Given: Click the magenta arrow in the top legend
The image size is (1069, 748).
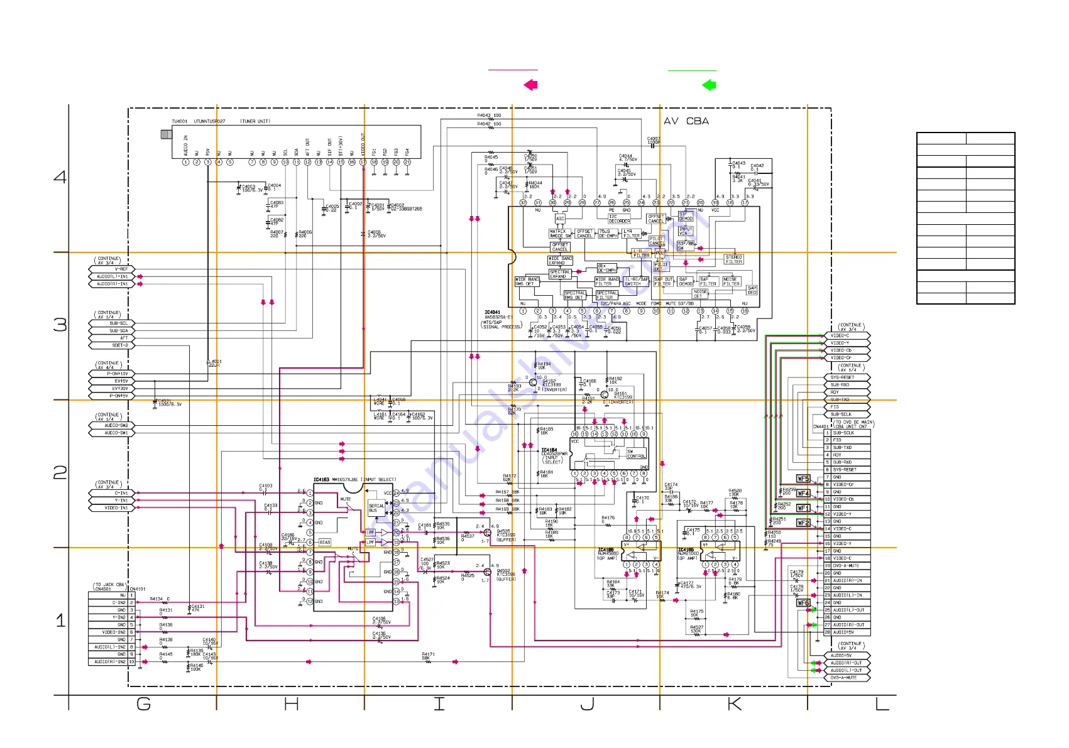Looking at the screenshot, I should (x=530, y=85).
